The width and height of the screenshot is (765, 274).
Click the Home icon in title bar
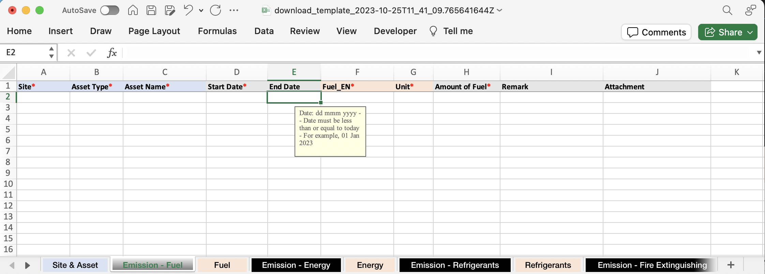(x=133, y=10)
